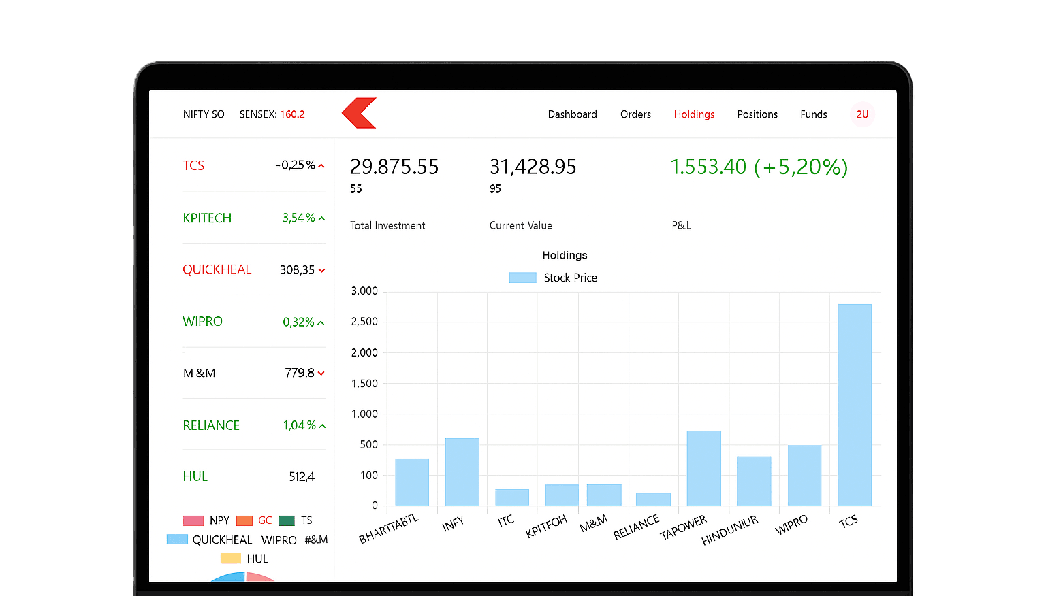Click the Holdings chart title
The width and height of the screenshot is (1046, 596).
pos(565,255)
